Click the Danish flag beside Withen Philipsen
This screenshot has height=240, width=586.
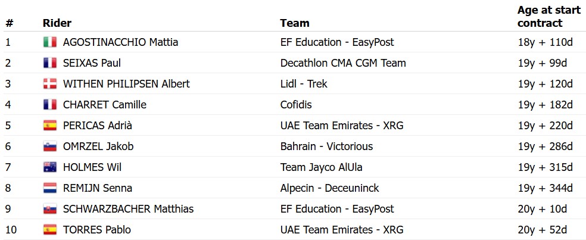[x=49, y=84]
